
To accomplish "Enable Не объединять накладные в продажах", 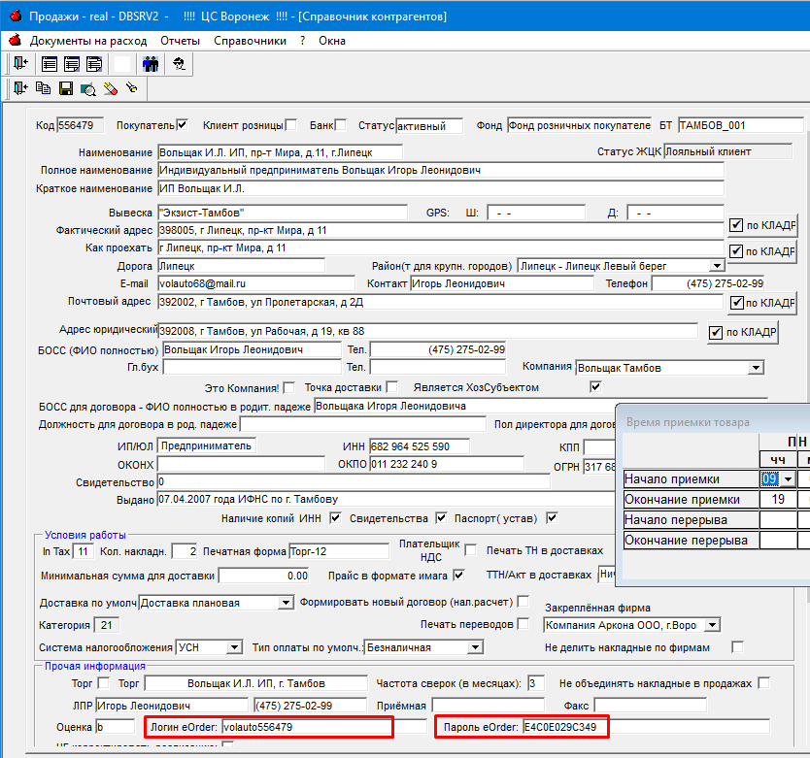I will (x=764, y=683).
